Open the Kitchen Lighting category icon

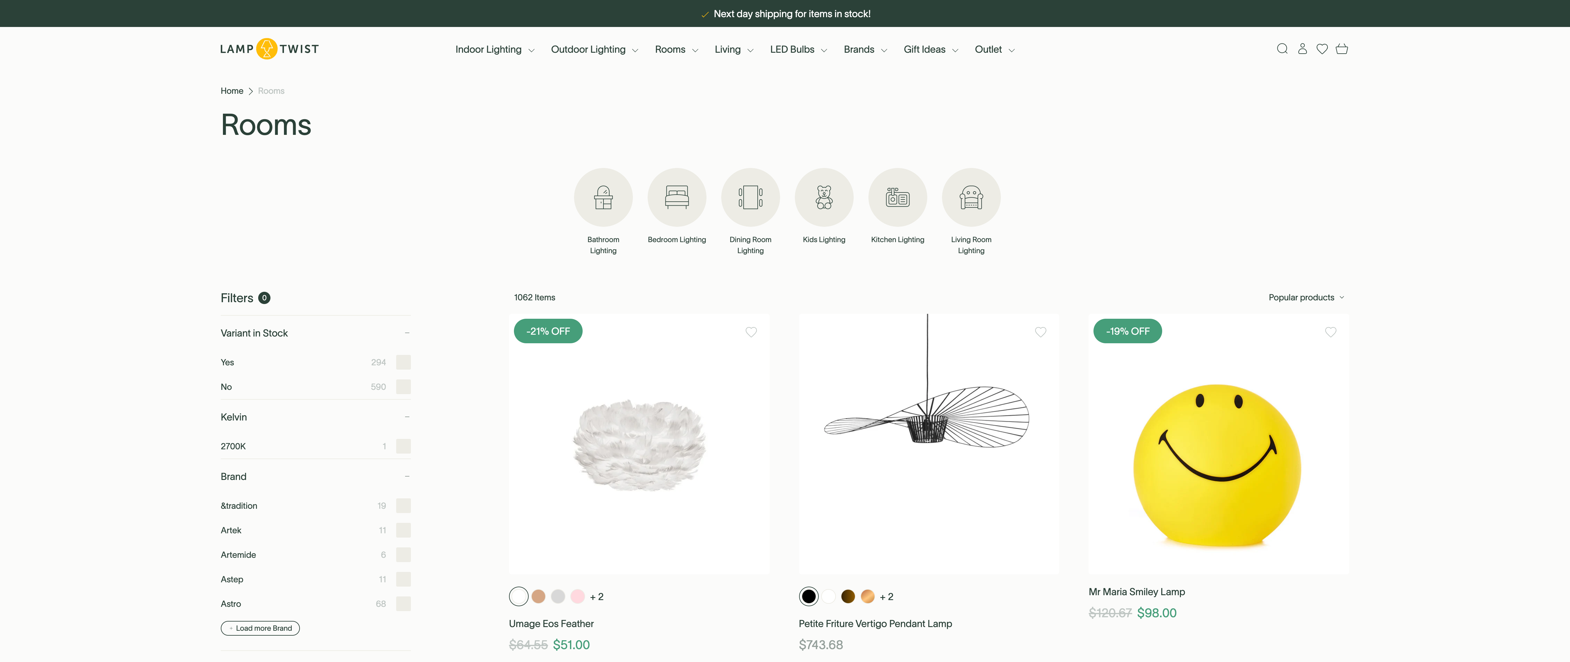pos(897,197)
